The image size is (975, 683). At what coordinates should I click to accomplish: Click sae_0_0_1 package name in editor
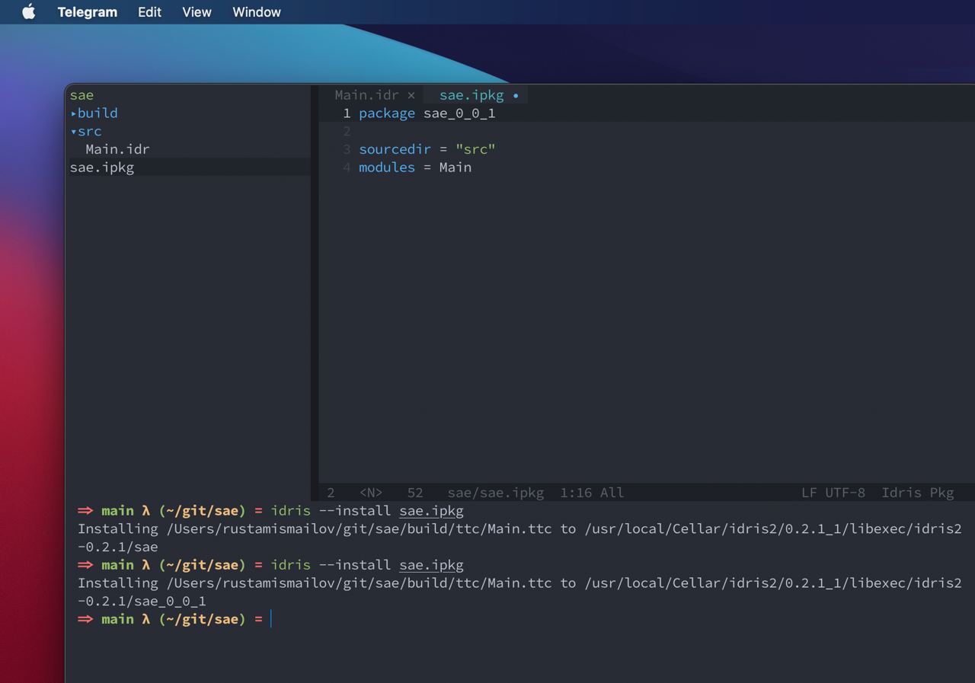[x=459, y=113]
